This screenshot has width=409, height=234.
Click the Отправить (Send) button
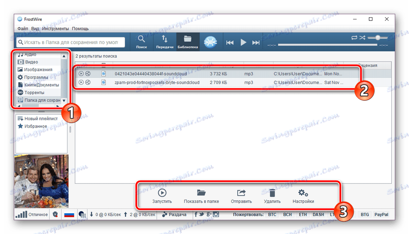[241, 196]
